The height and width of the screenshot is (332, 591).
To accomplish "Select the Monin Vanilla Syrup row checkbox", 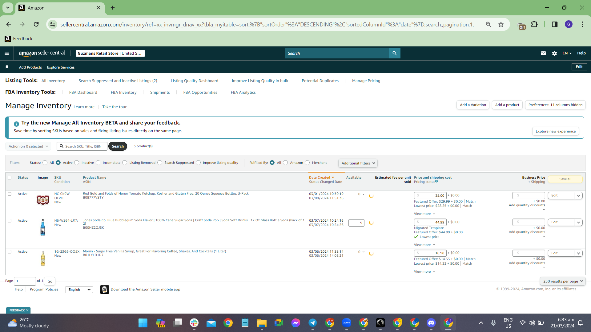I will (10, 252).
